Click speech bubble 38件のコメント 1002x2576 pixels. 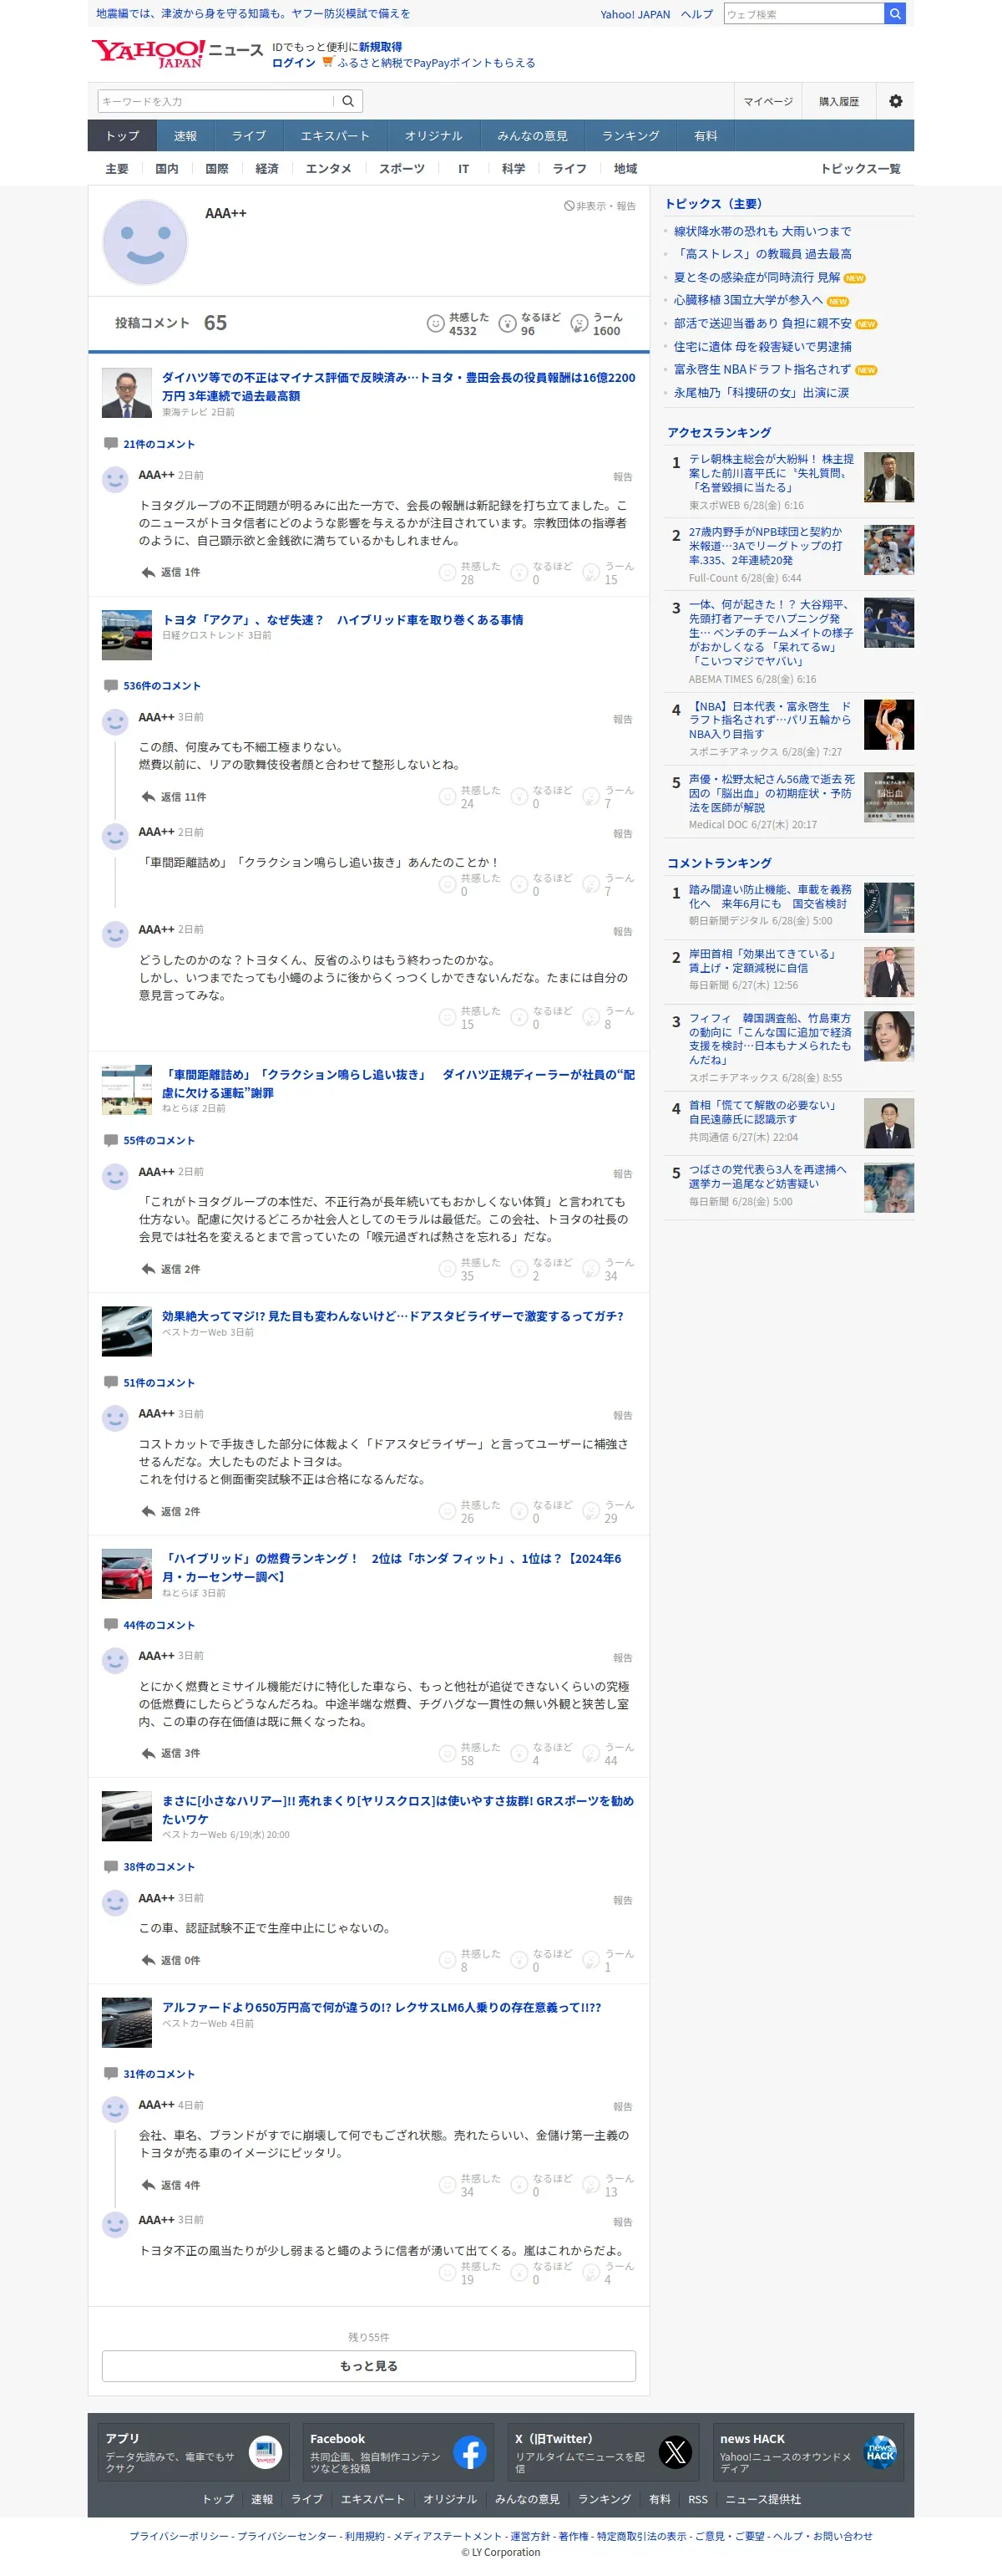pyautogui.click(x=110, y=1866)
